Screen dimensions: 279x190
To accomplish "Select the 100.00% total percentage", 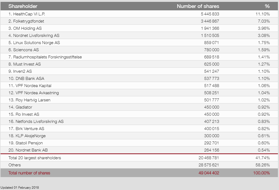I will 261,173.
